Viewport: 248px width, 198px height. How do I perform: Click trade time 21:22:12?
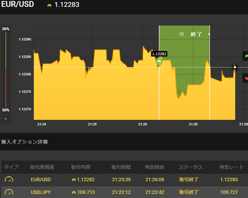121,192
